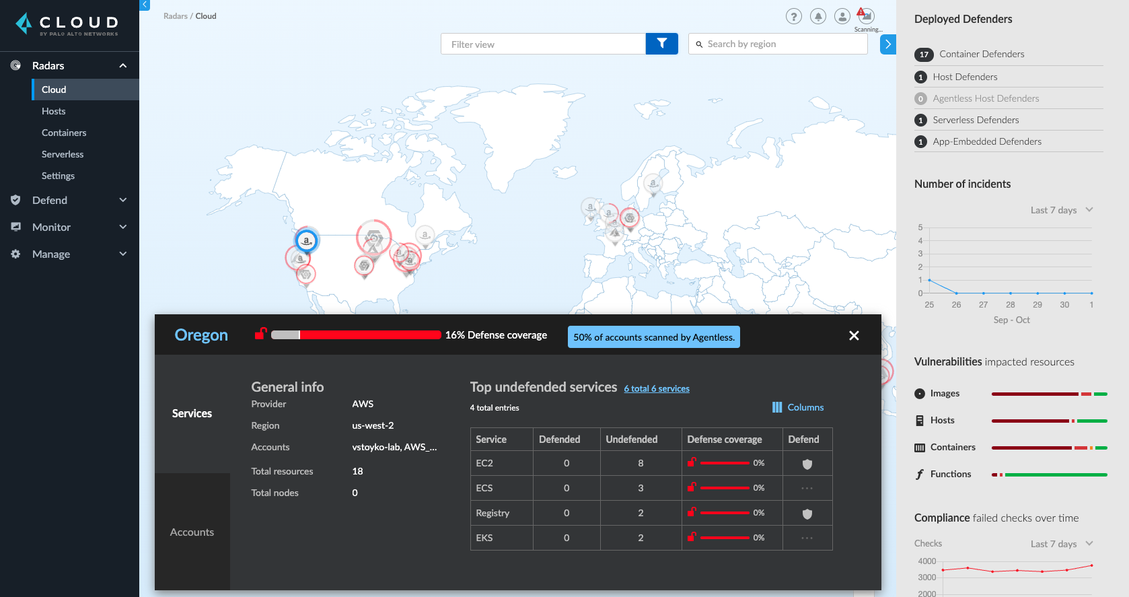The width and height of the screenshot is (1129, 597).
Task: Switch to the Accounts tab
Action: pyautogui.click(x=192, y=532)
